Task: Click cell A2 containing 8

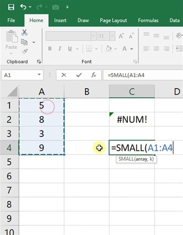Action: pos(42,119)
